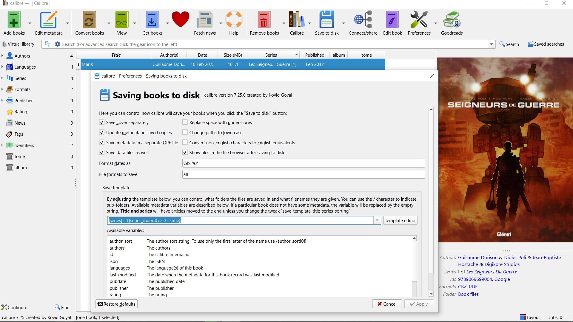This screenshot has height=322, width=573.
Task: Sort the book list by Series column
Action: [x=271, y=55]
